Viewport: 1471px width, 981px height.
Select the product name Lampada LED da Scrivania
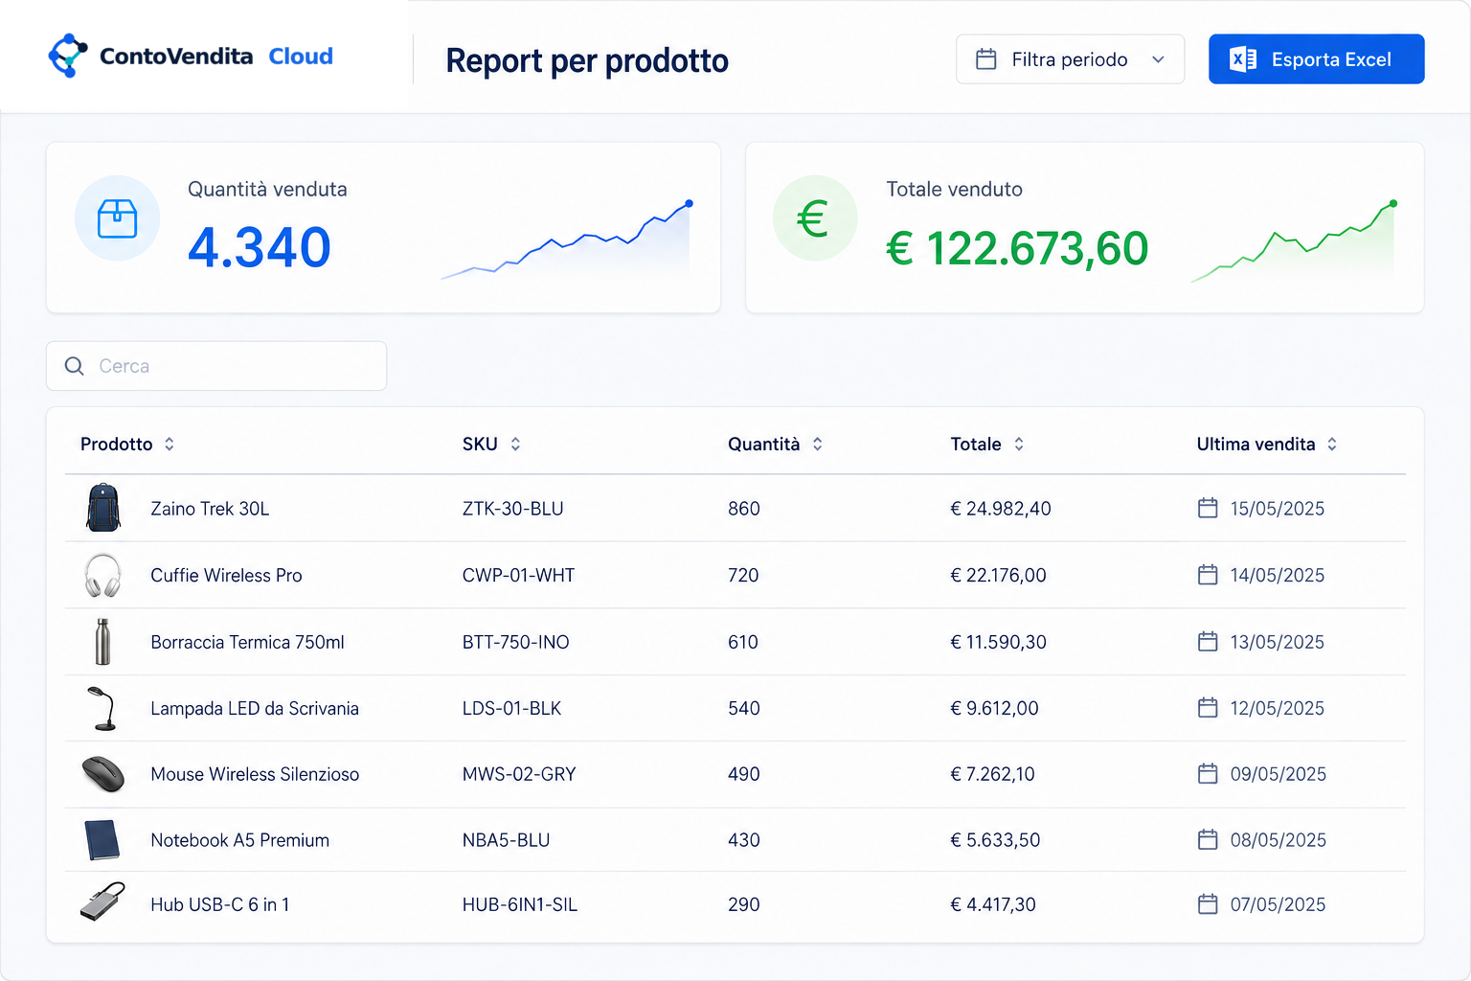click(255, 708)
